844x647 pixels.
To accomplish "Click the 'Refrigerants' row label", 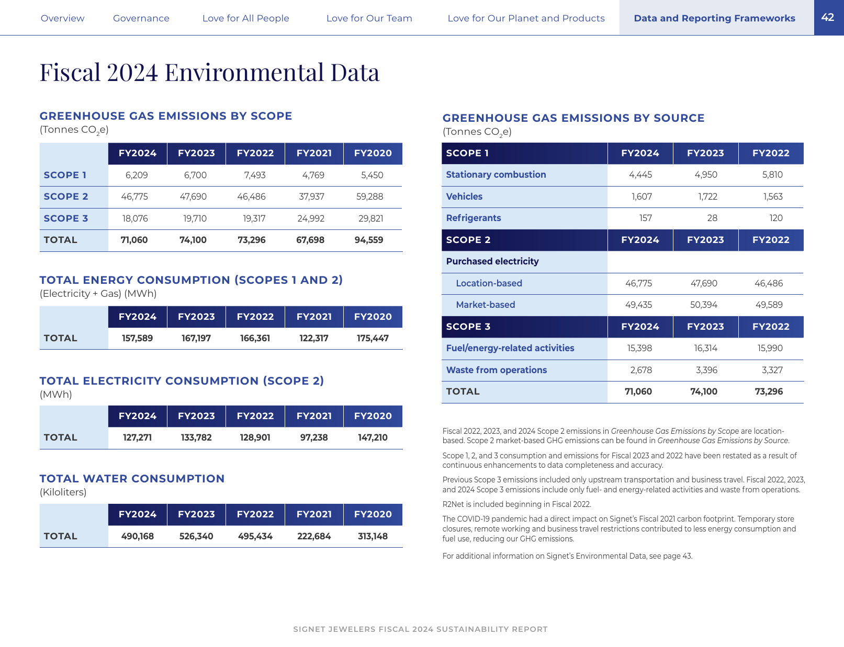I will 474,218.
